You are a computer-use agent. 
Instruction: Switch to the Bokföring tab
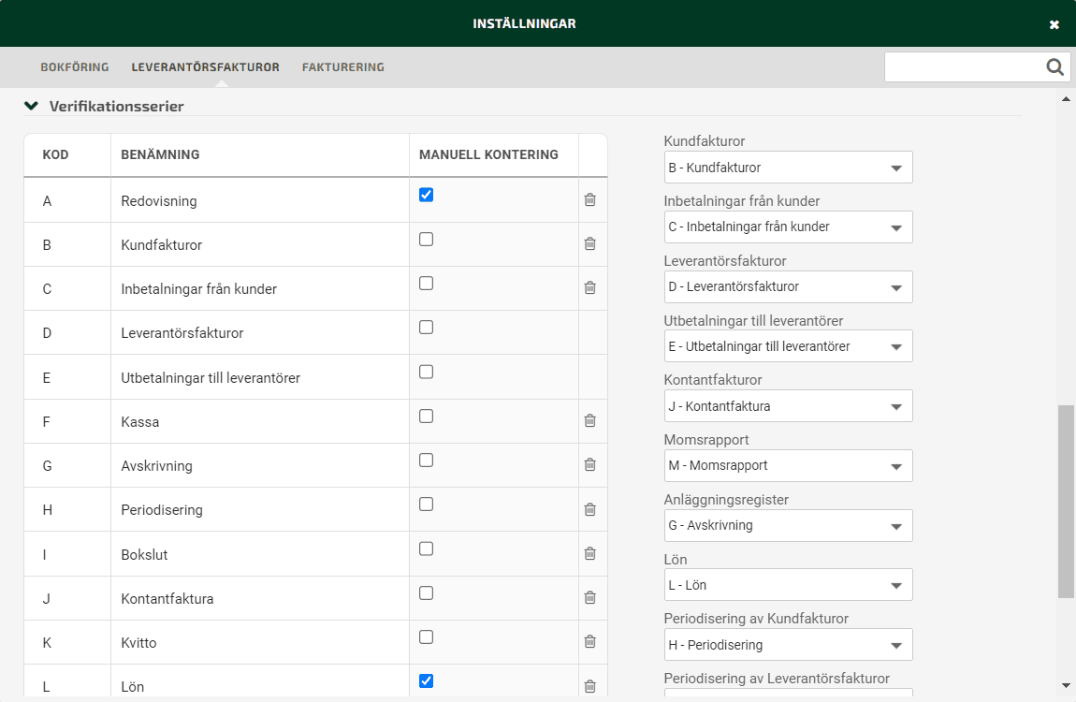pos(75,67)
